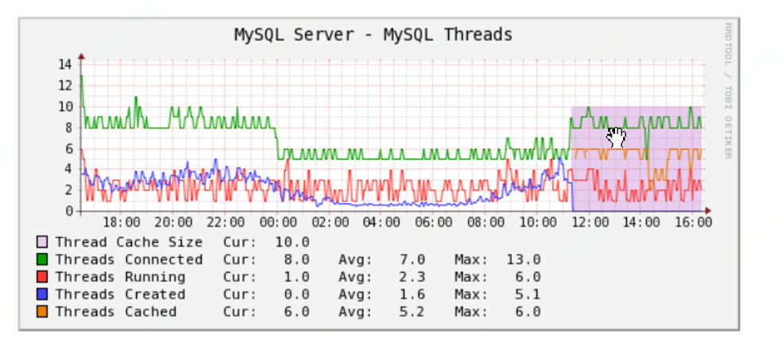Viewport: 782px width, 338px height.
Task: Click Threads Running Avg value 2.3
Action: [412, 277]
